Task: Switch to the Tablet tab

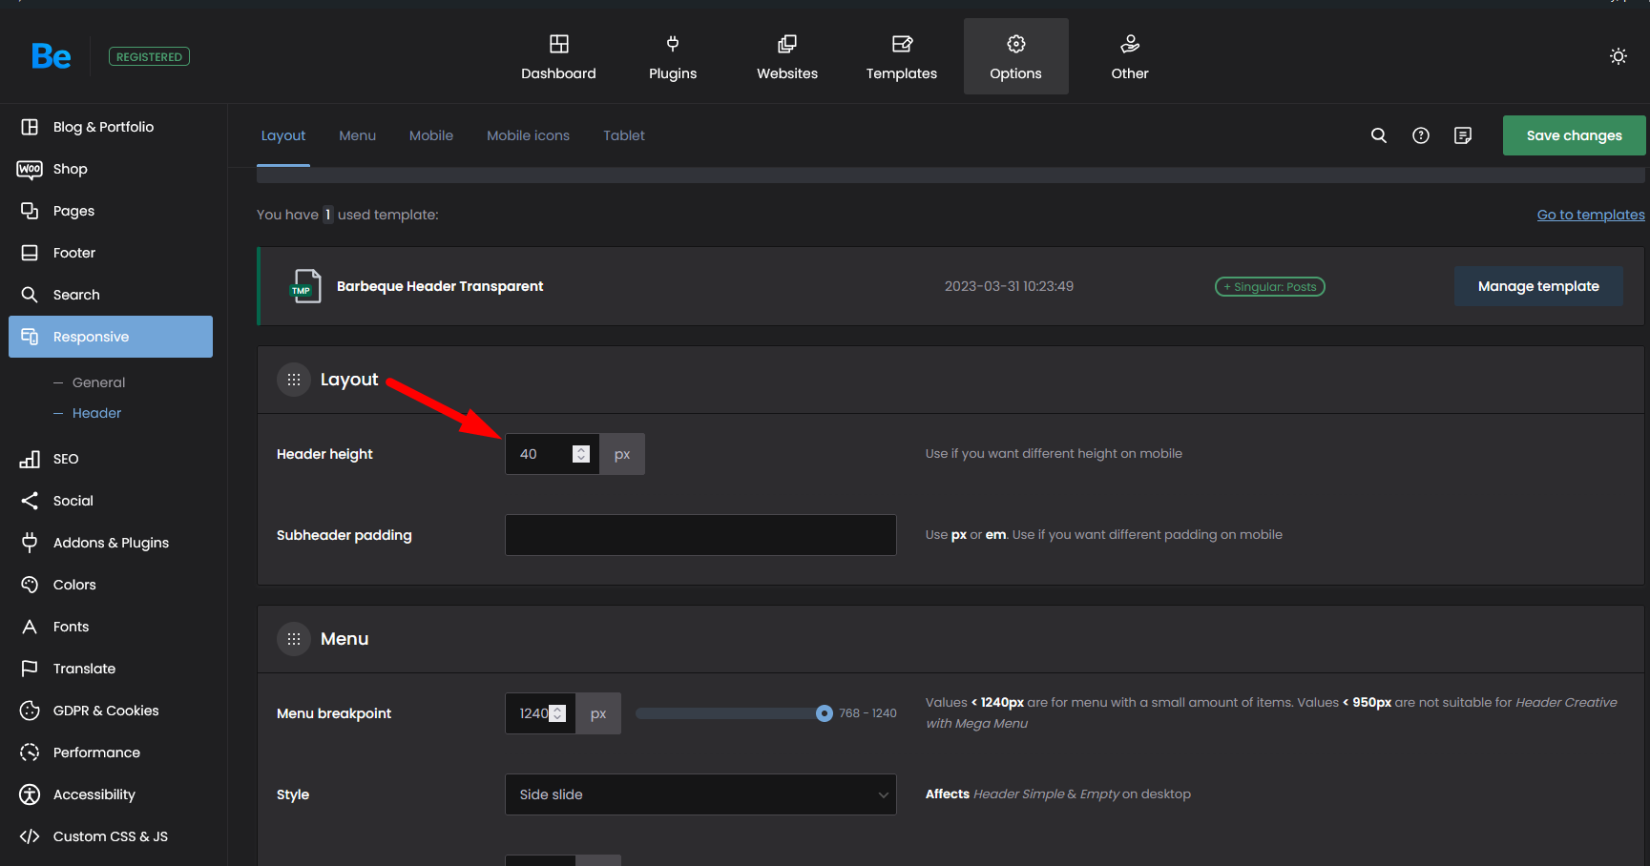Action: pos(624,135)
